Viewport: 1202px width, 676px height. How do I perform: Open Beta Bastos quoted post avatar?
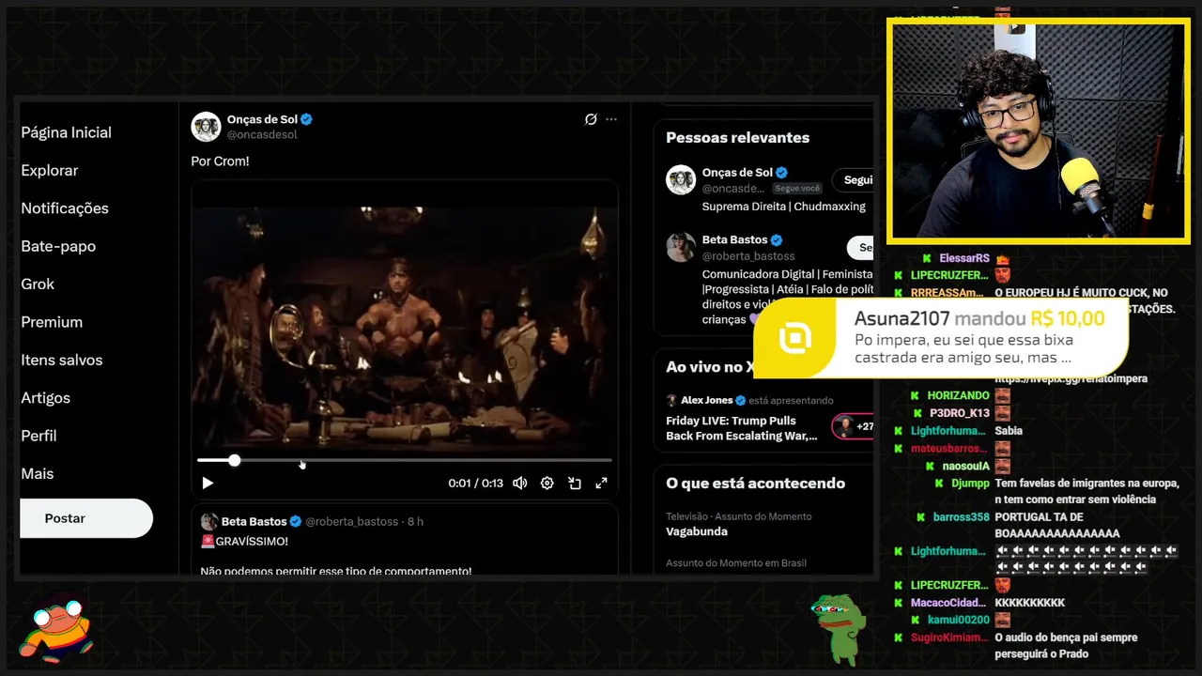208,521
